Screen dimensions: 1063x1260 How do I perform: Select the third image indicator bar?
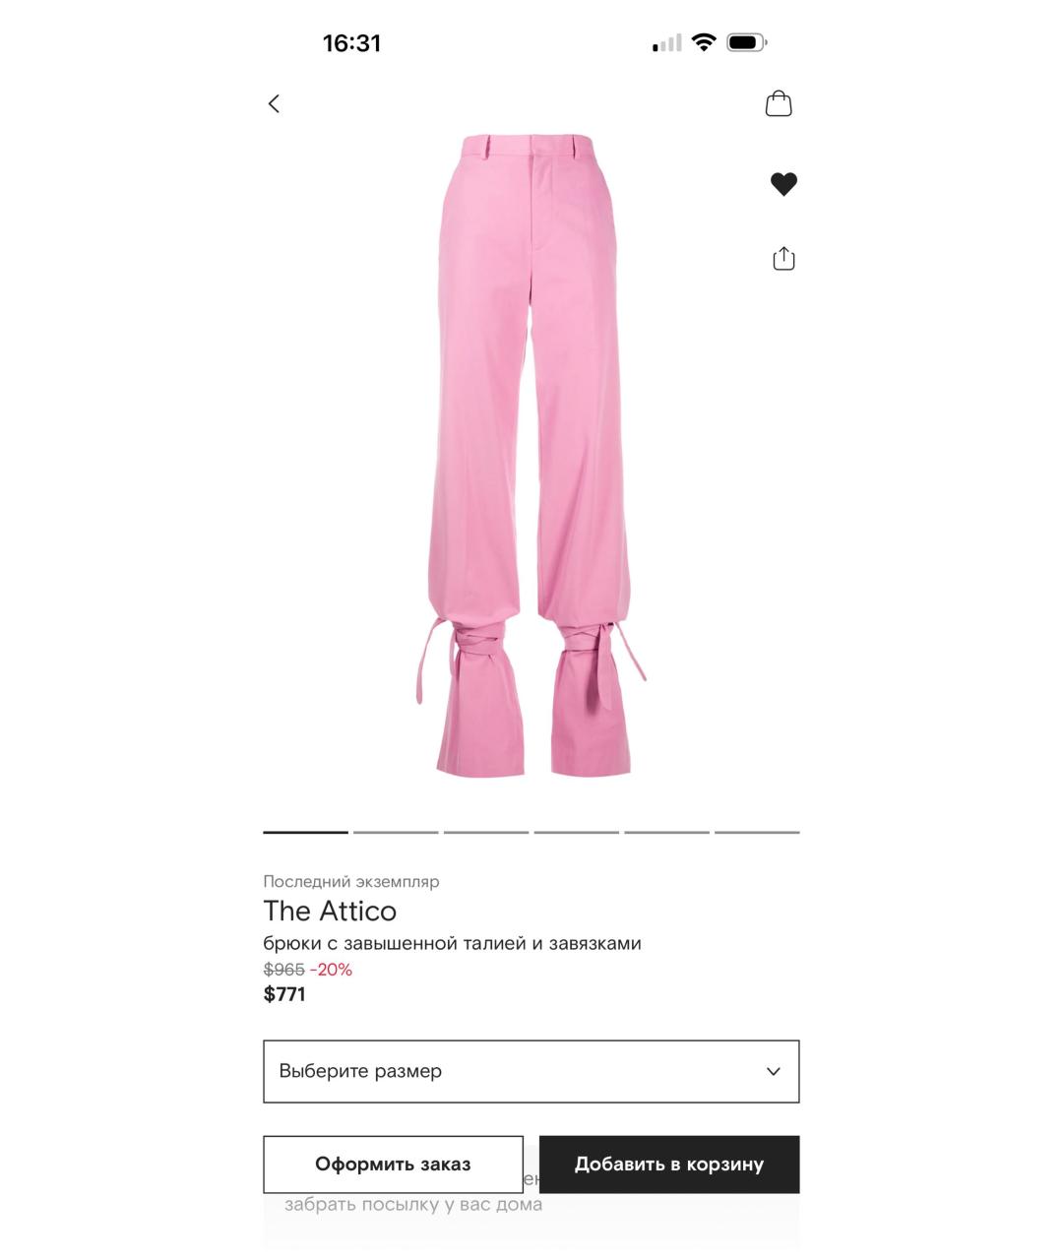click(486, 832)
